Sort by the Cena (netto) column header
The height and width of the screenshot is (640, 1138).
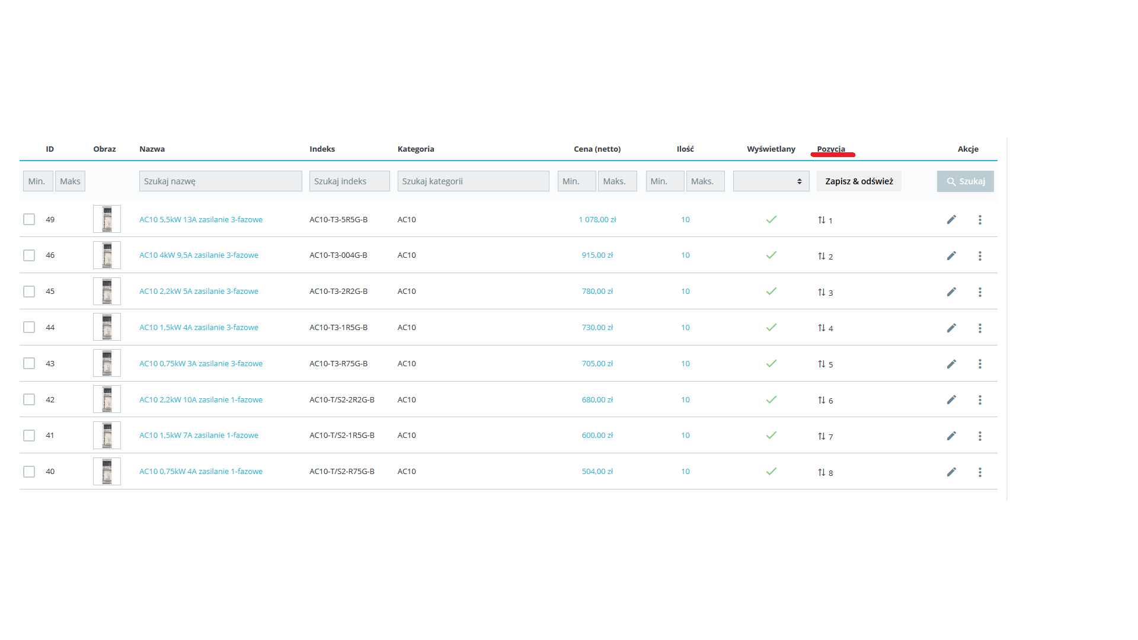pyautogui.click(x=597, y=149)
